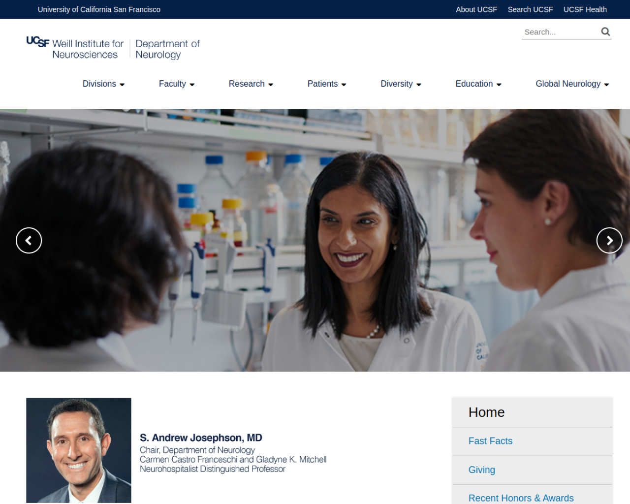
Task: Expand the Global Neurology dropdown menu
Action: (572, 84)
